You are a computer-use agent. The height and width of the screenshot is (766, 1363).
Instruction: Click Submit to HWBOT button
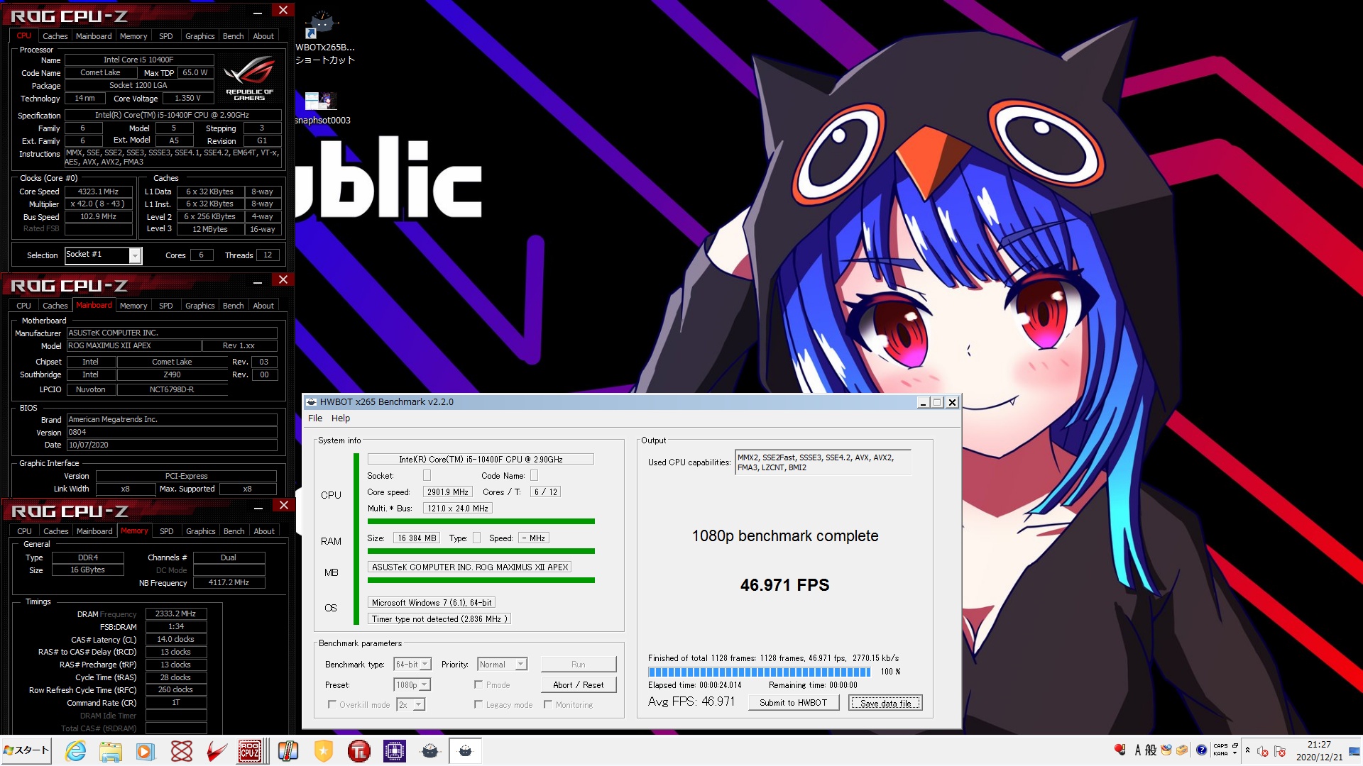[793, 703]
